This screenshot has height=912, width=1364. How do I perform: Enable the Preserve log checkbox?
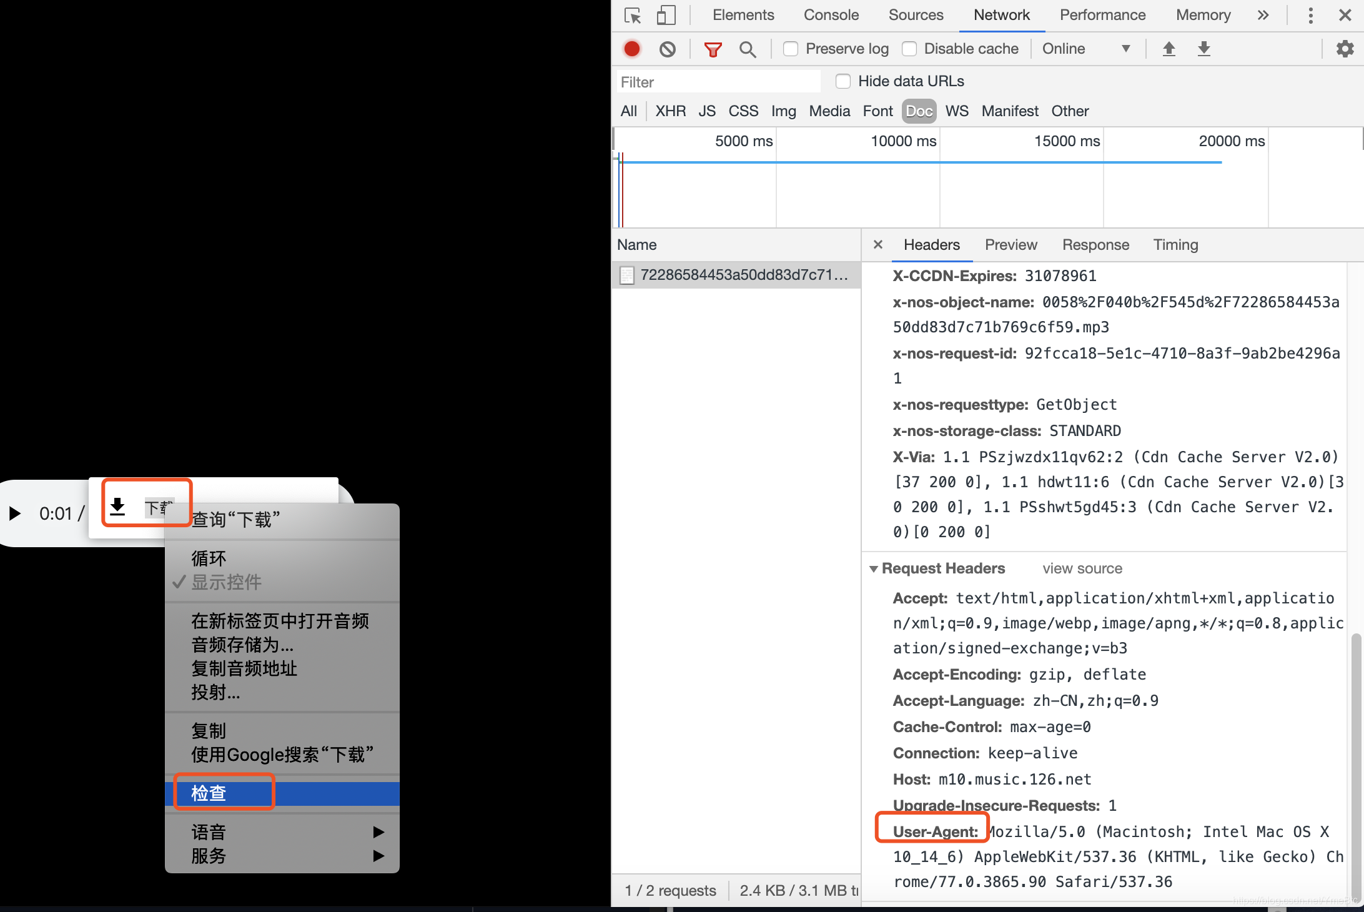tap(790, 49)
